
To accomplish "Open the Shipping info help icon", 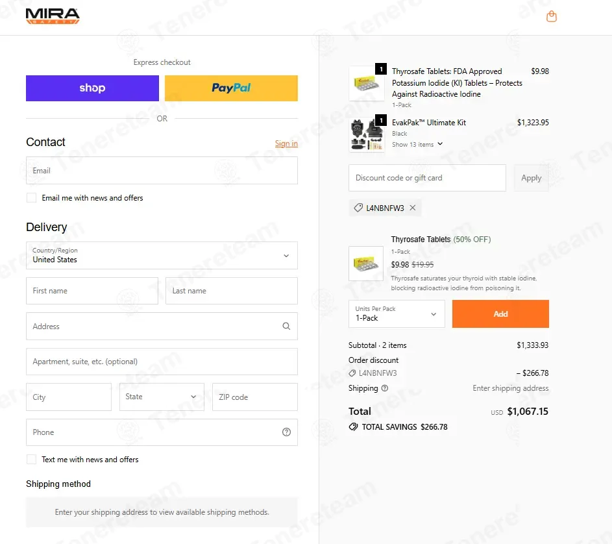I will (384, 388).
